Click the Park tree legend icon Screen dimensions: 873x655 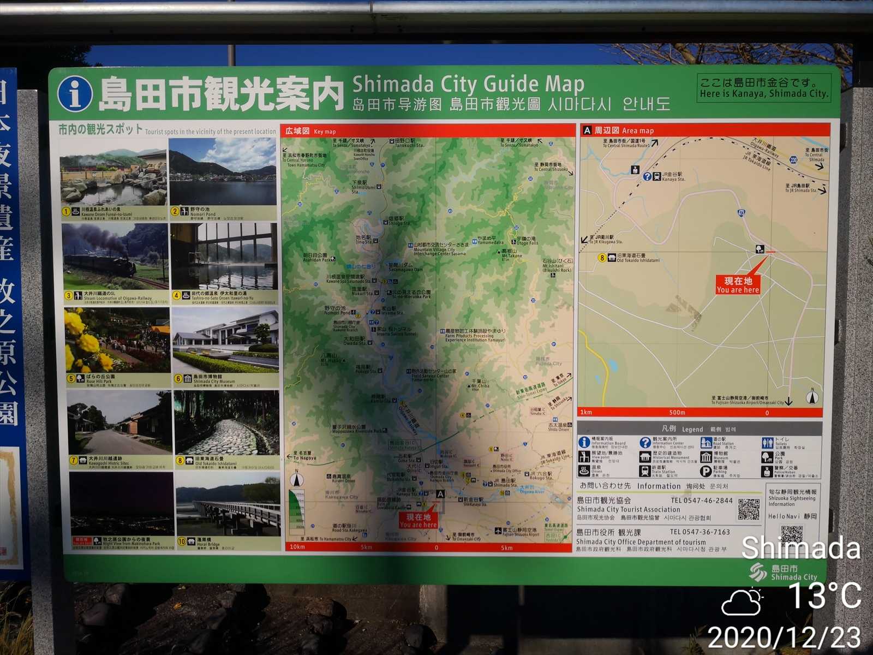tap(767, 457)
